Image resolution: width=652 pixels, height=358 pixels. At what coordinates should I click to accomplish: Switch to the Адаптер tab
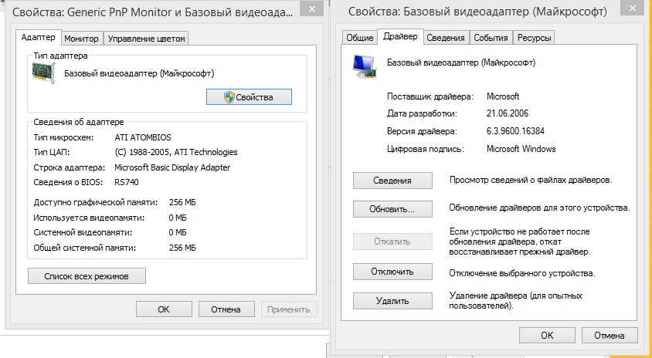pyautogui.click(x=39, y=37)
